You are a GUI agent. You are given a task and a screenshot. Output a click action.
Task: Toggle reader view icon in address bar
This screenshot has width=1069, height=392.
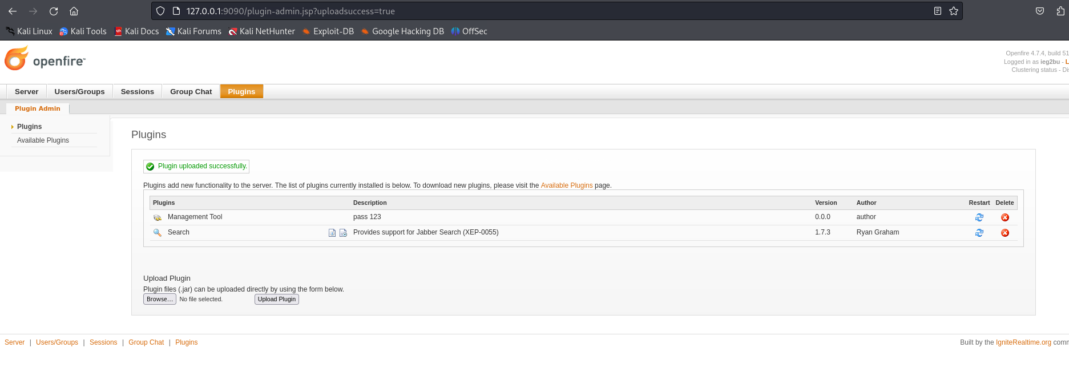click(x=937, y=11)
